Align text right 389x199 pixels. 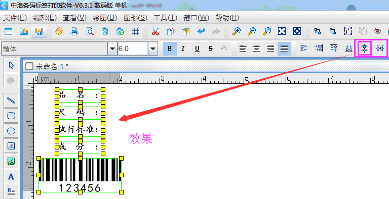270,48
